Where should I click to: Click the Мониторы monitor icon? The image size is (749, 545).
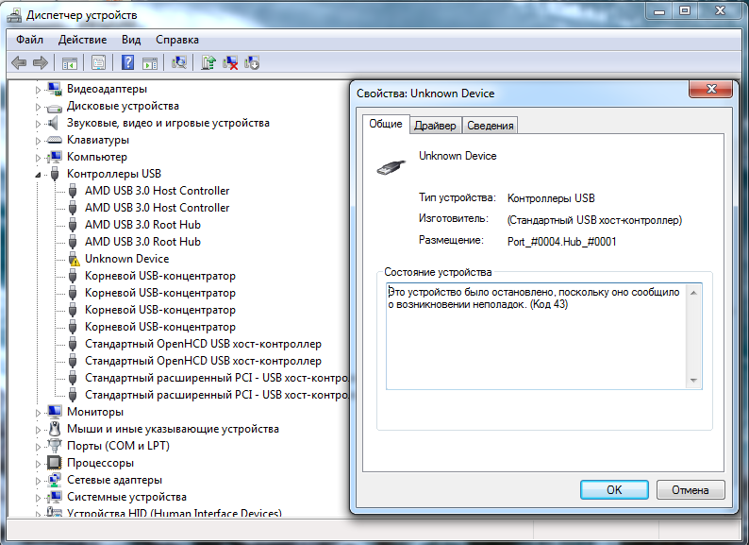point(55,412)
